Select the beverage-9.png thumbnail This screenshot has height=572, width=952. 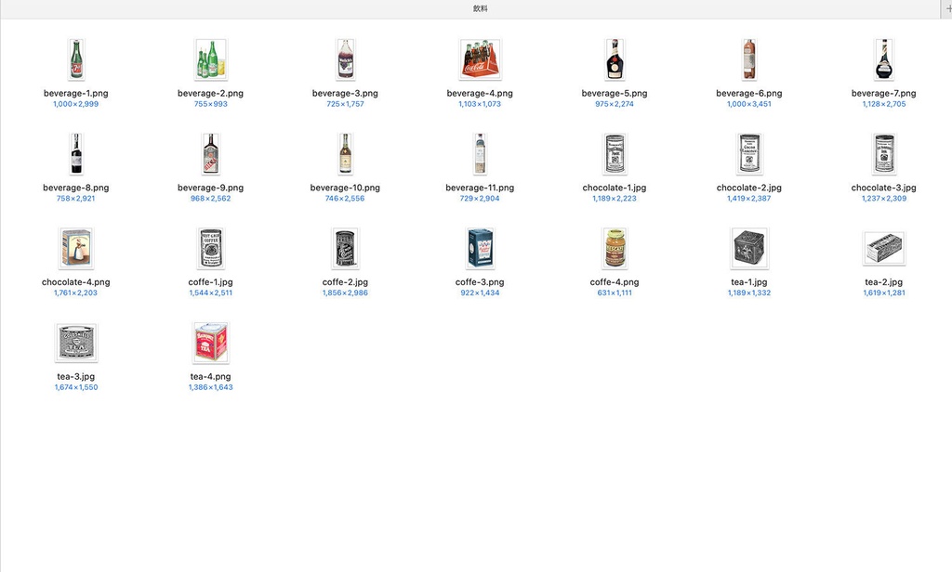pos(211,154)
